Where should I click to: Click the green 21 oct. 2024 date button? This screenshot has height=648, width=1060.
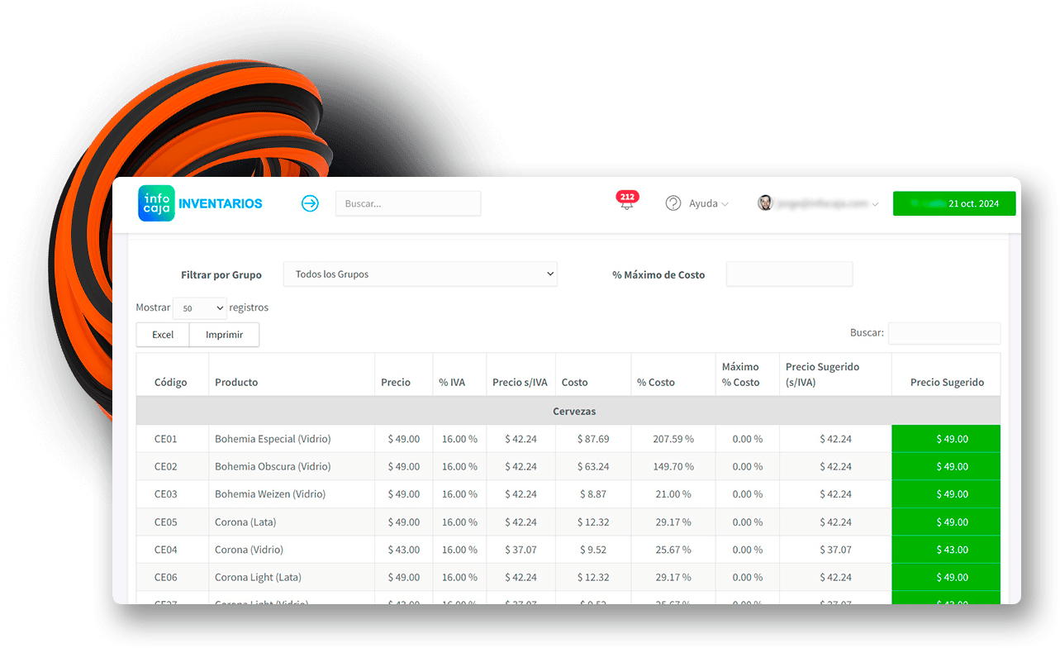[954, 203]
